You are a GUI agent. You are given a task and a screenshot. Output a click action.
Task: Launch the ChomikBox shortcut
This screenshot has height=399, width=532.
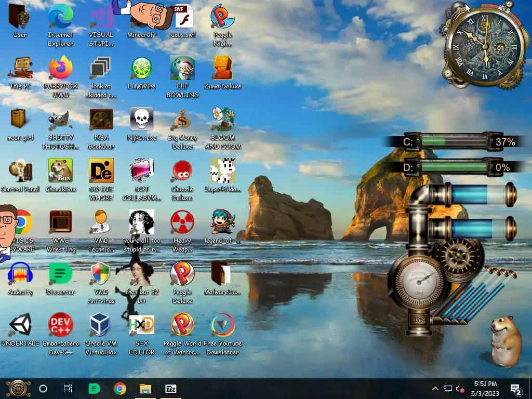60,170
